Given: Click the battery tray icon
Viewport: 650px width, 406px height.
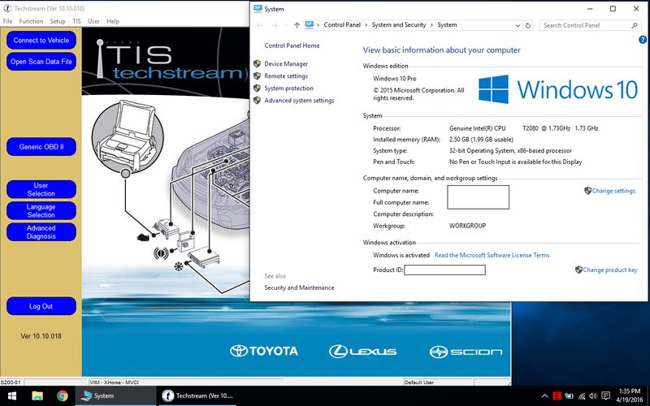Looking at the screenshot, I should pyautogui.click(x=570, y=396).
